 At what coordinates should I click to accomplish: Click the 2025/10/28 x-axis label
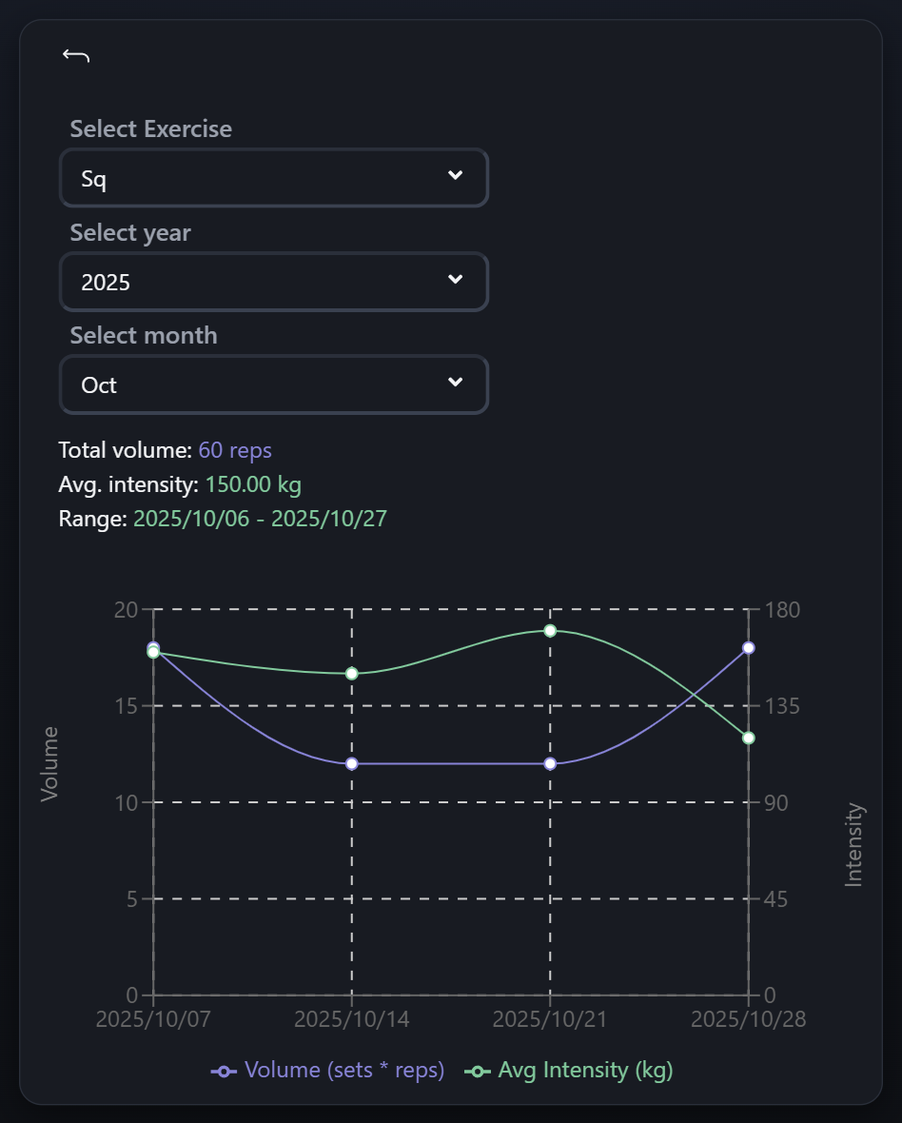point(748,1019)
